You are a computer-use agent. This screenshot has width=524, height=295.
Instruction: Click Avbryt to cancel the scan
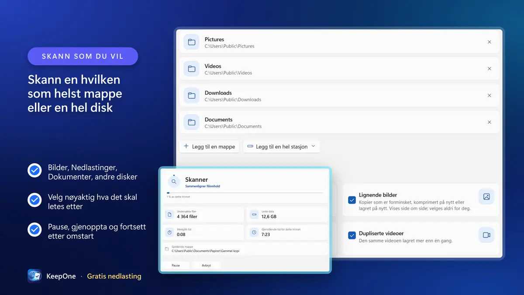206,265
